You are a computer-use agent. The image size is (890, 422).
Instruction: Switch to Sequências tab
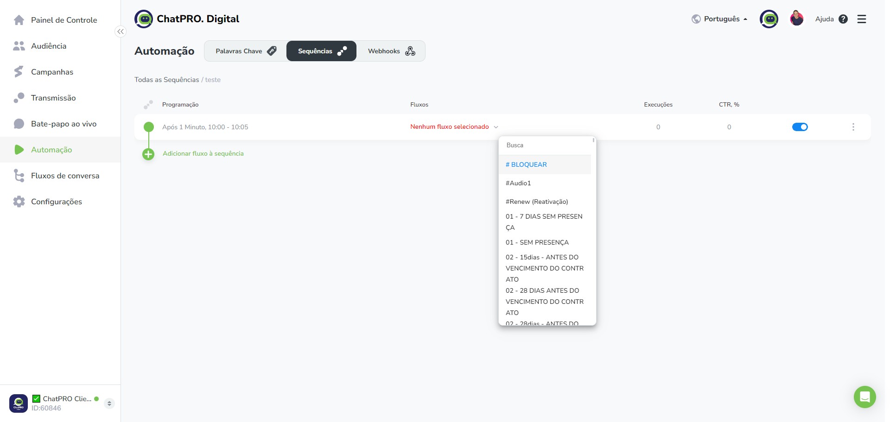pos(321,51)
